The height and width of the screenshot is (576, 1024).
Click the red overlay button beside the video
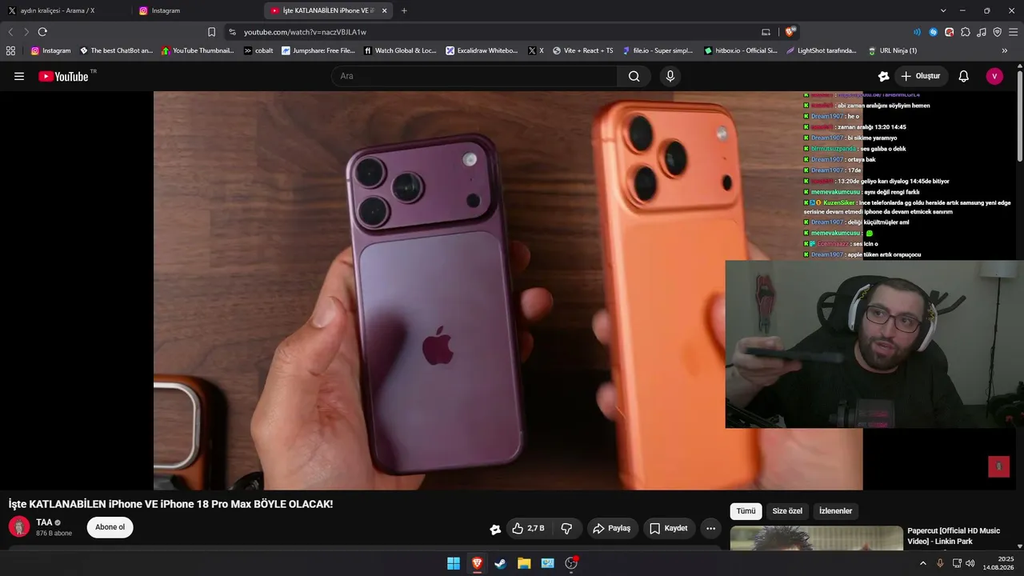click(998, 466)
